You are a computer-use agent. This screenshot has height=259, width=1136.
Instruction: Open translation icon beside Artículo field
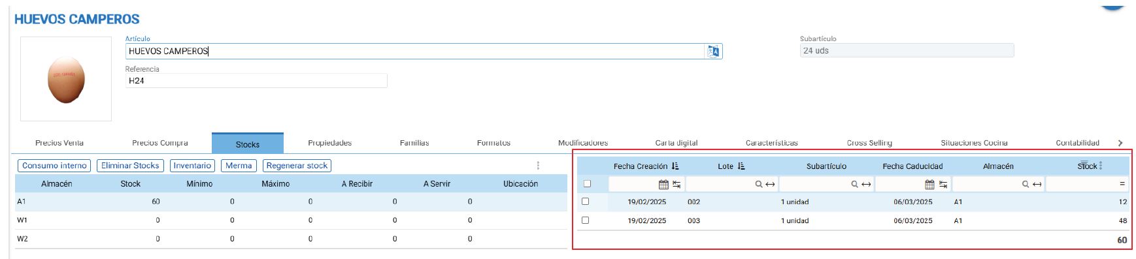tap(713, 51)
